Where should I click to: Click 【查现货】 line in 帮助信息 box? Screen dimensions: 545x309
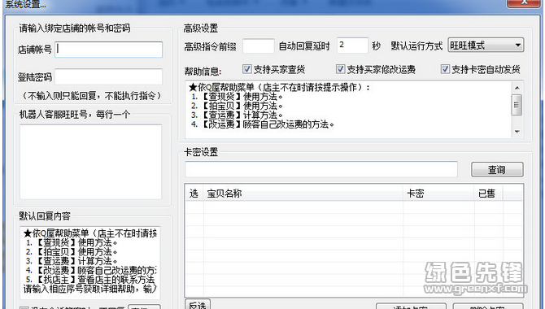(237, 97)
